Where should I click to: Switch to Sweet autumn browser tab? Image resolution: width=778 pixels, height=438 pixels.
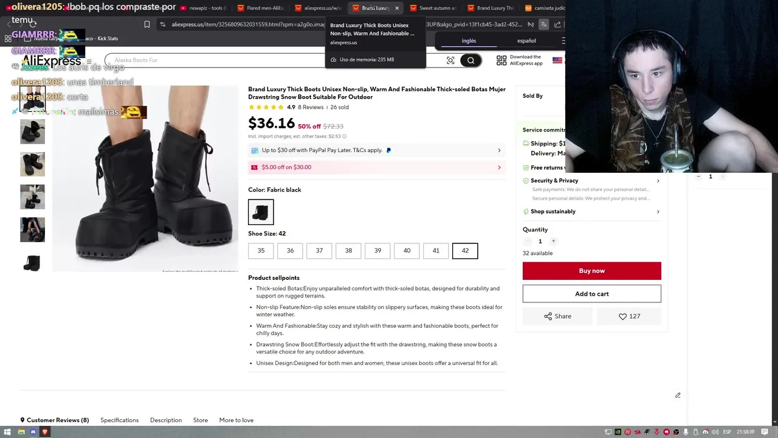[433, 8]
